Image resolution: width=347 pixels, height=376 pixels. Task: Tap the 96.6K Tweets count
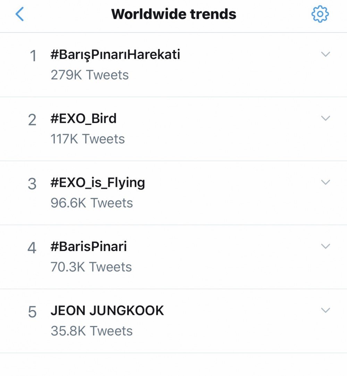click(92, 203)
